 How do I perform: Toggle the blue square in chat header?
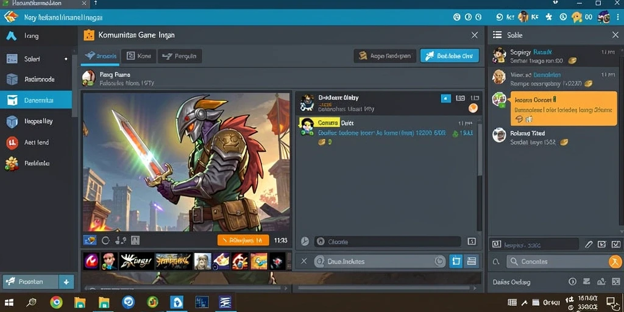coord(445,98)
